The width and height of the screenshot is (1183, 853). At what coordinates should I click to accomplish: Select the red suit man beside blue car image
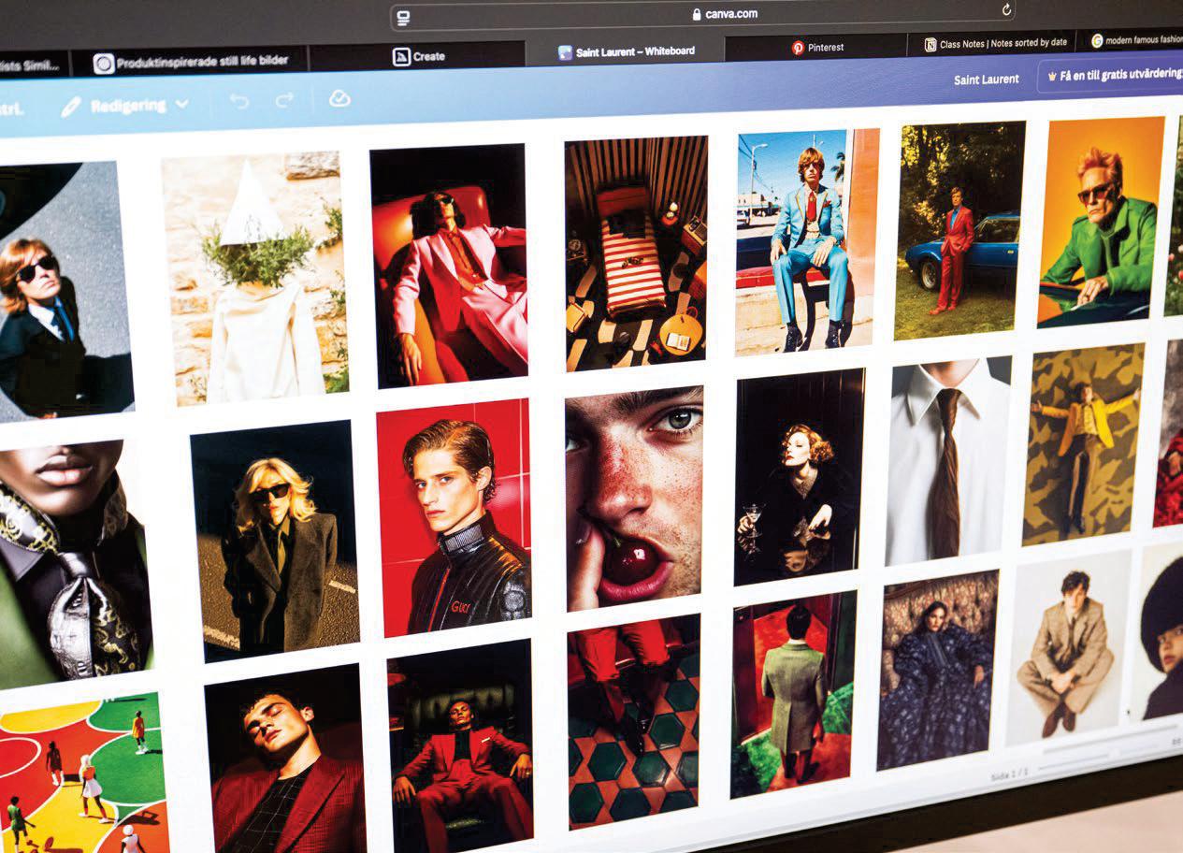pyautogui.click(x=959, y=230)
